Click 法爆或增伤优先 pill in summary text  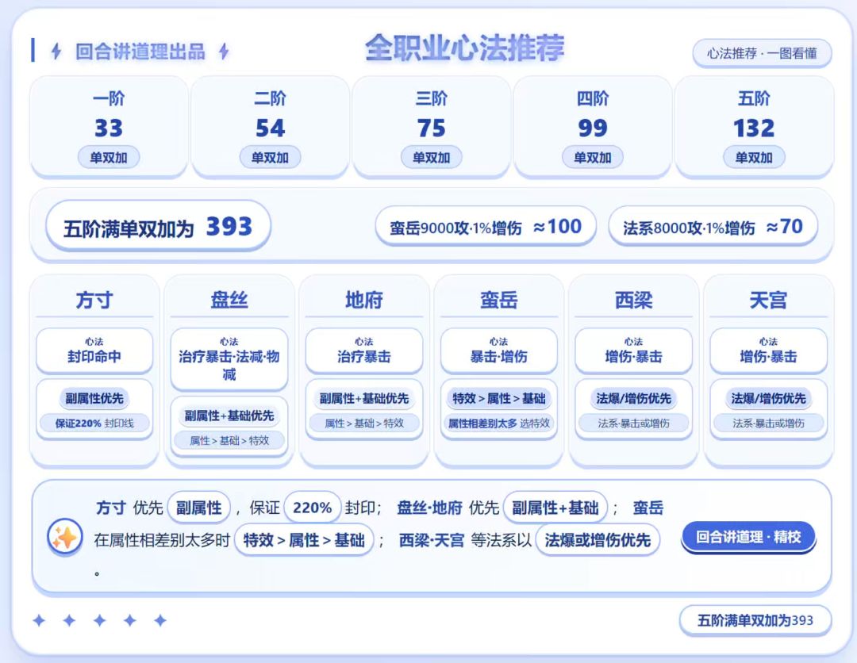point(598,540)
